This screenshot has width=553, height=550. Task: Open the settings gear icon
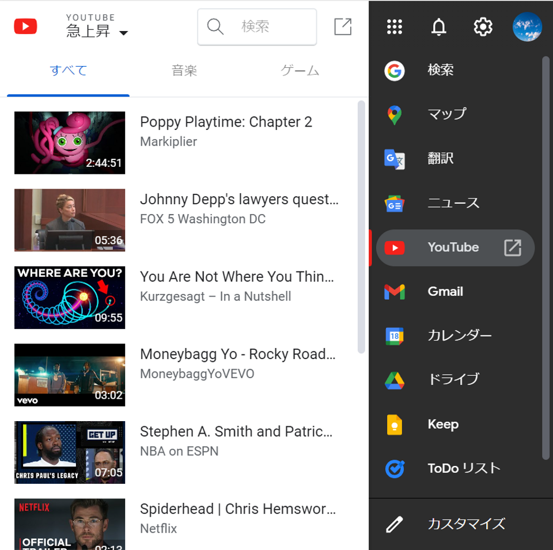point(483,27)
